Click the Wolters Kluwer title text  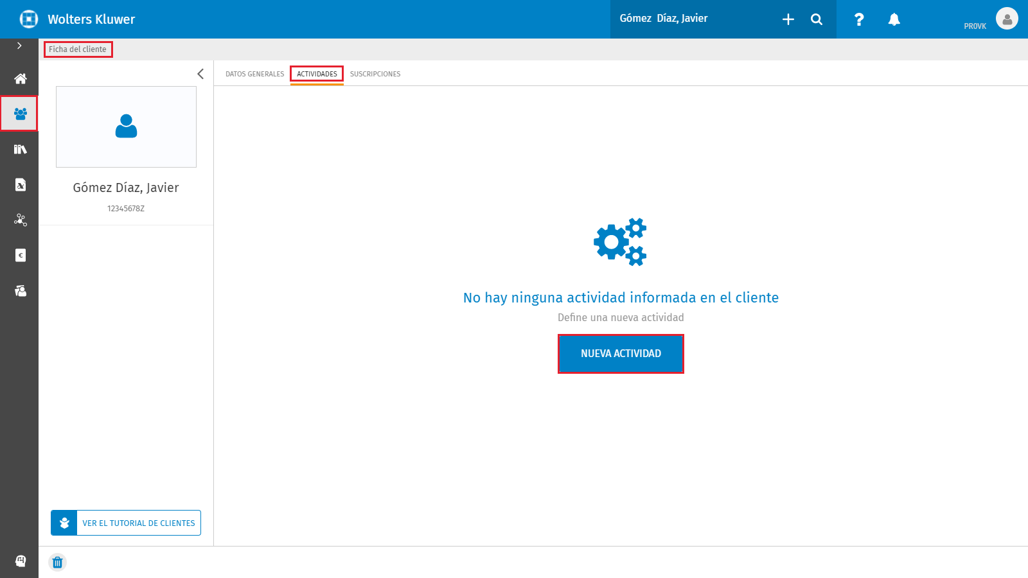coord(91,19)
